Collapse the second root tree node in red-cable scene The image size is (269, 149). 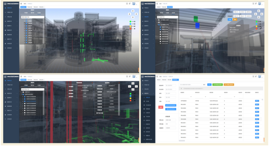(x=22, y=94)
